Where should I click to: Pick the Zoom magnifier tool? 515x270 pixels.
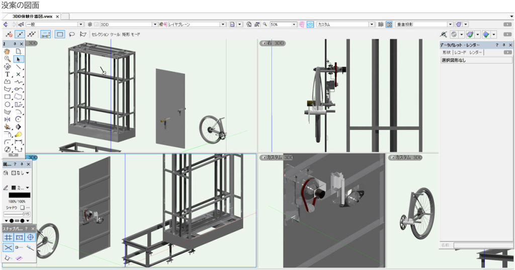(7, 59)
